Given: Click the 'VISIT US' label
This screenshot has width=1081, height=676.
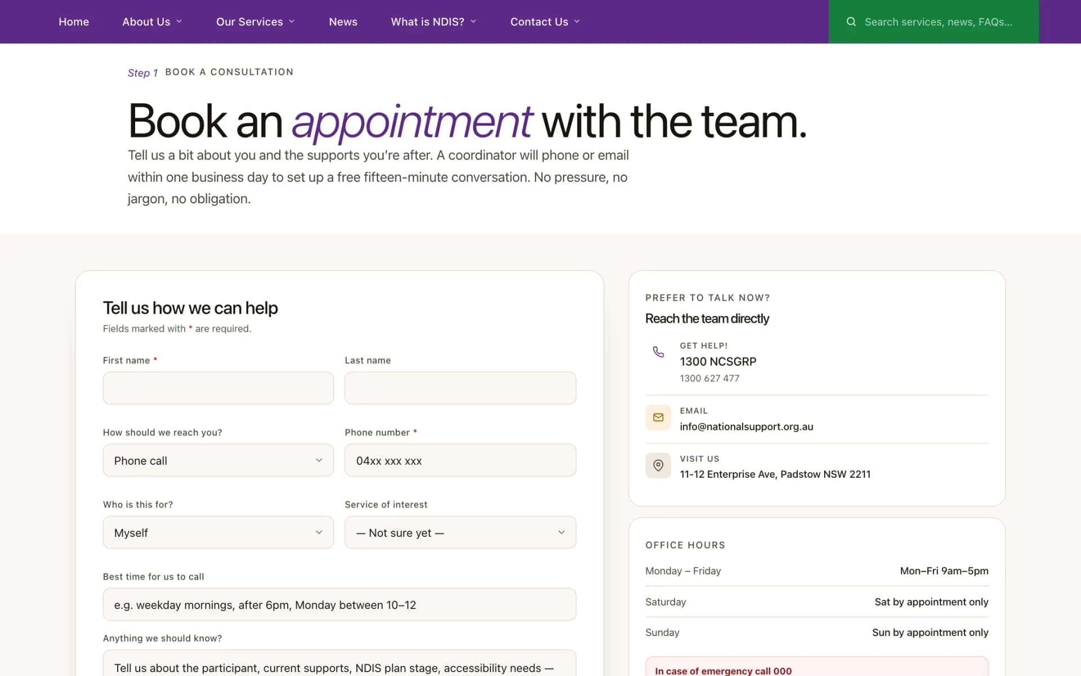Looking at the screenshot, I should coord(699,459).
